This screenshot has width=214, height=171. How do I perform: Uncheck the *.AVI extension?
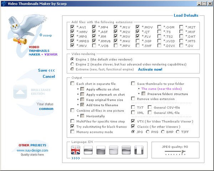[72, 27]
